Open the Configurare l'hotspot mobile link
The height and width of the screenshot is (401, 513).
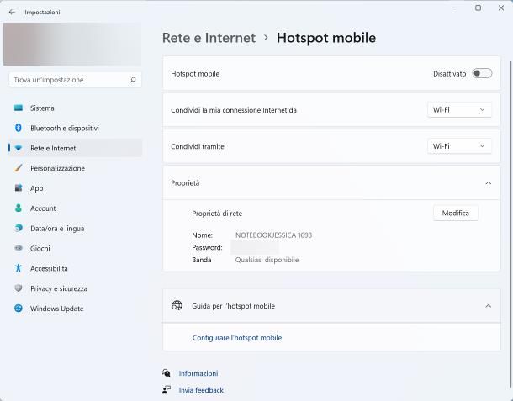point(237,338)
